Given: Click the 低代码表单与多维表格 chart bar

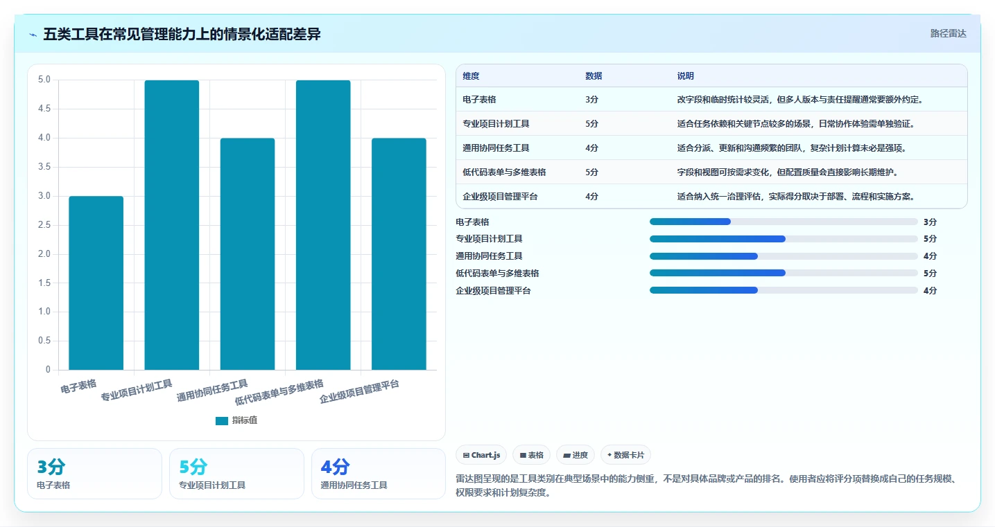Looking at the screenshot, I should pos(323,225).
